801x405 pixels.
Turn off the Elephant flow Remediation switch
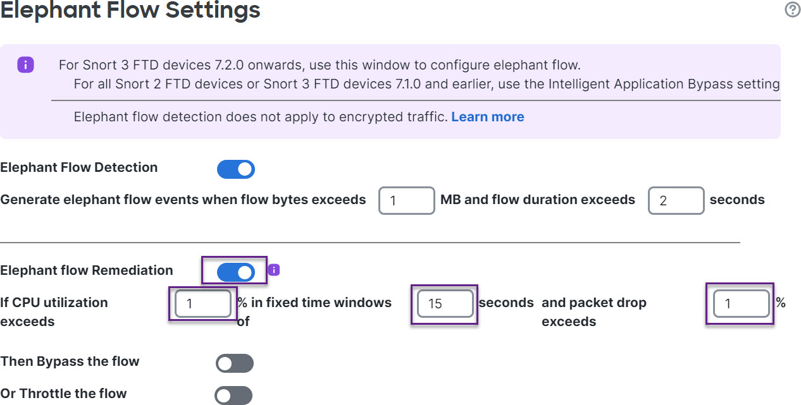[235, 272]
